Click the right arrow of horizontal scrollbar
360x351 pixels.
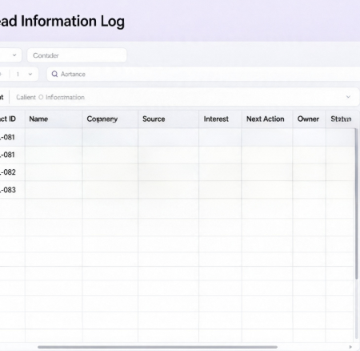[350, 347]
